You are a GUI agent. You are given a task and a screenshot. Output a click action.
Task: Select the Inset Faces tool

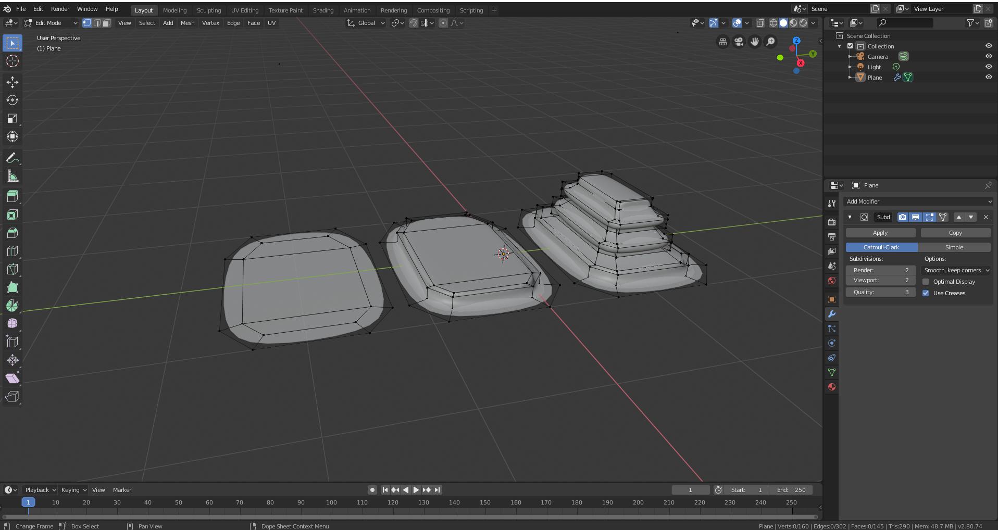(13, 215)
